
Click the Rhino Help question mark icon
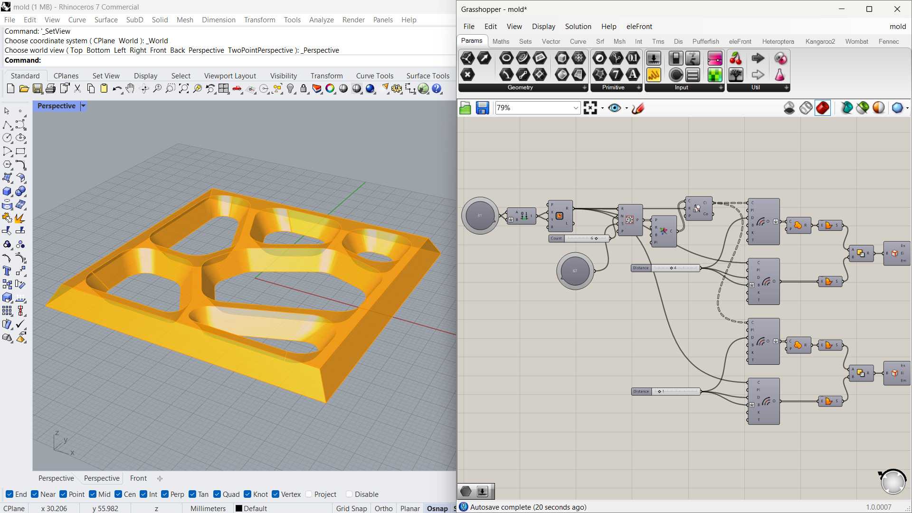click(437, 89)
